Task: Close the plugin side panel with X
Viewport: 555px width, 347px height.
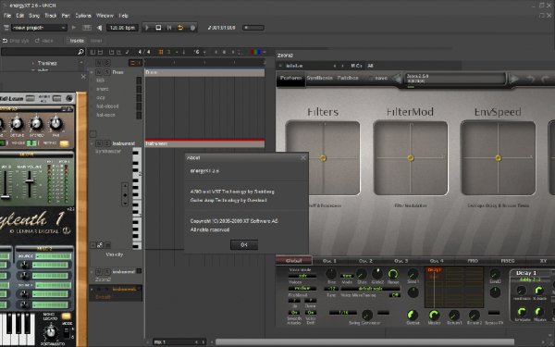Action: (83, 77)
